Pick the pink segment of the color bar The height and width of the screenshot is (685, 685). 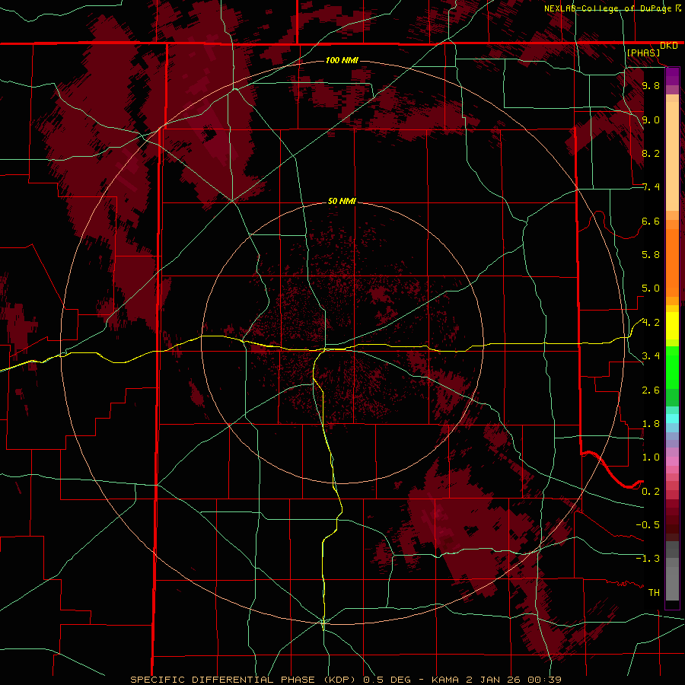[672, 461]
